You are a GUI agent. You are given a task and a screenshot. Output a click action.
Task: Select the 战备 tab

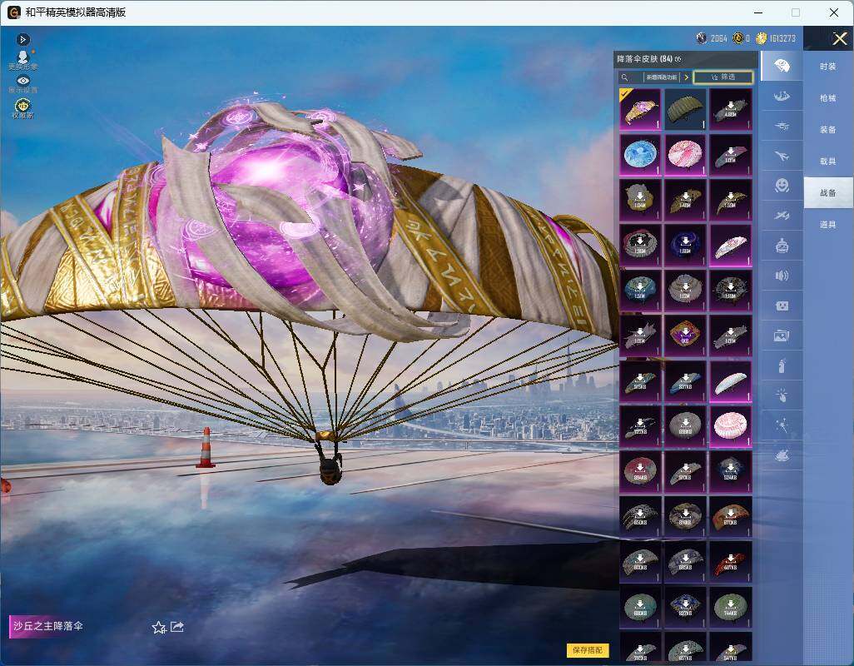click(x=828, y=193)
